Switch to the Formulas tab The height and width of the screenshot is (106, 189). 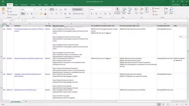pos(33,5)
